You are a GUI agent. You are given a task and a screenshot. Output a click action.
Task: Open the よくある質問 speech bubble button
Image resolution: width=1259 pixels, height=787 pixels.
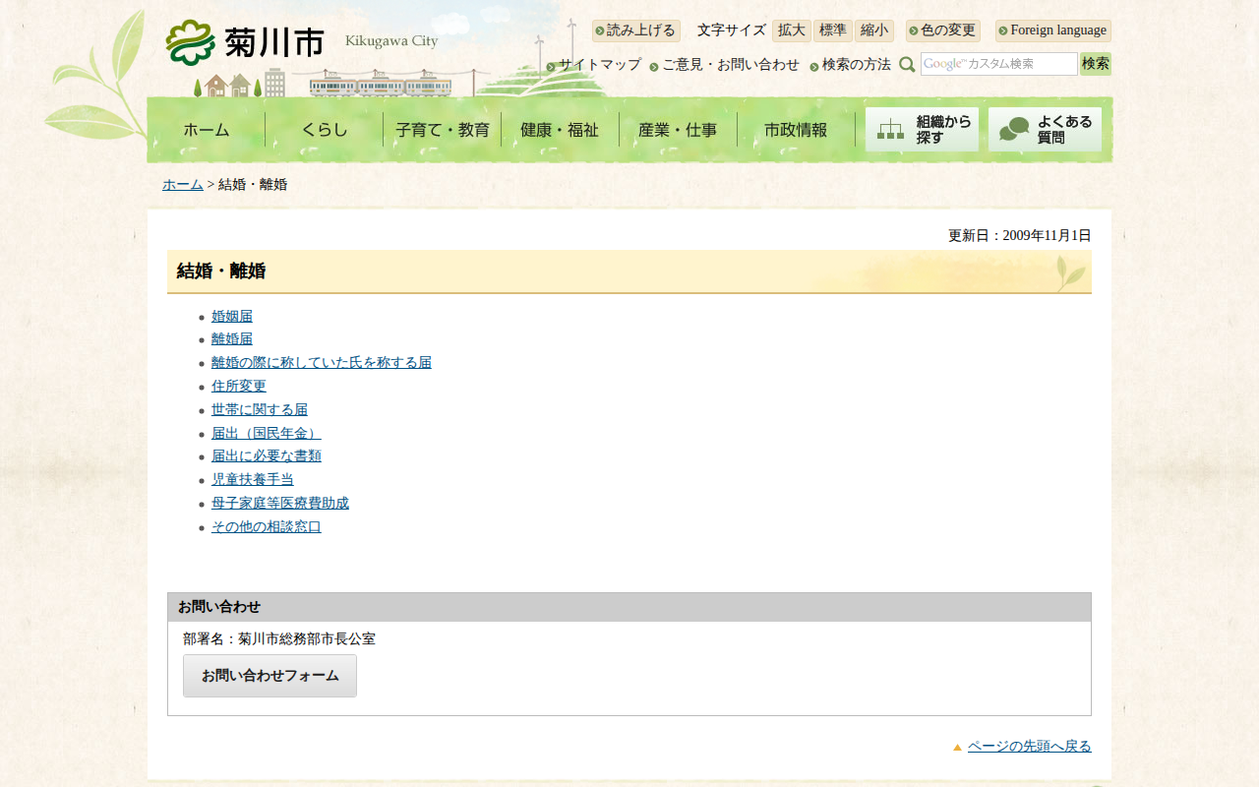coord(1045,129)
